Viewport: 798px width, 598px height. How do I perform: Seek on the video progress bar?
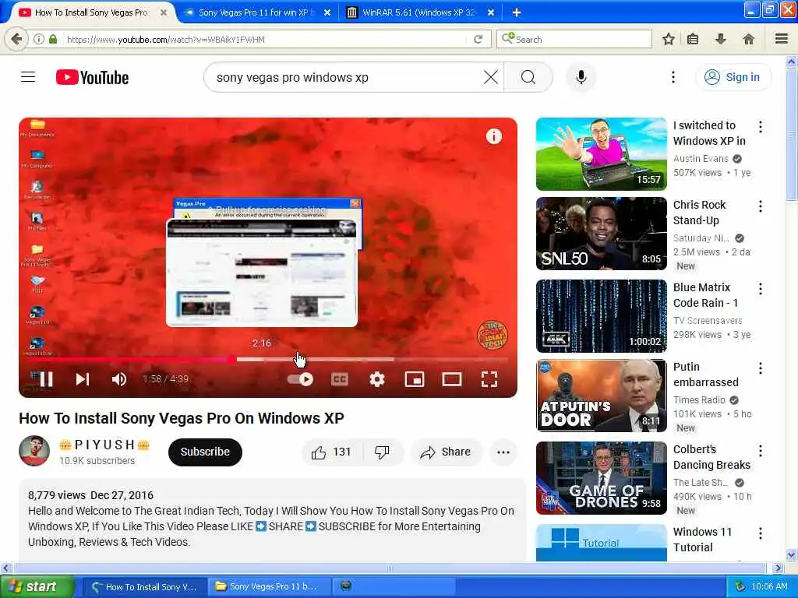[268, 360]
